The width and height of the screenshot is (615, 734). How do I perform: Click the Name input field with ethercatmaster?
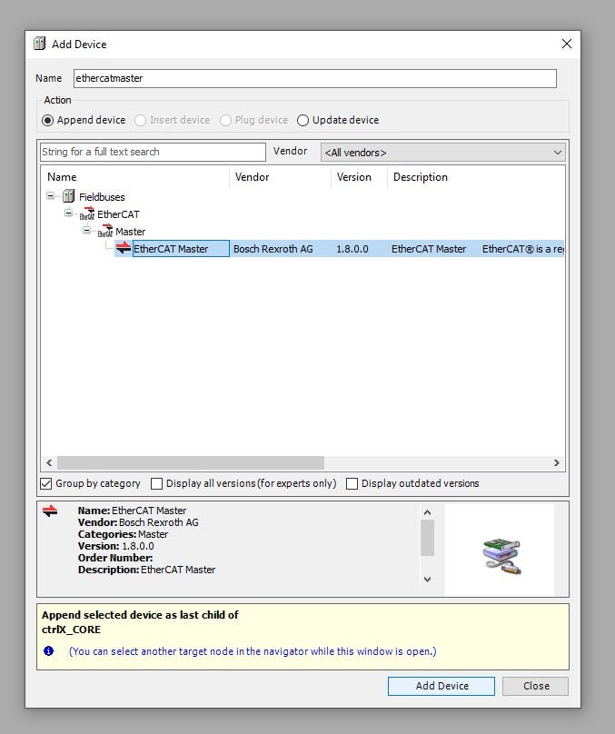314,78
